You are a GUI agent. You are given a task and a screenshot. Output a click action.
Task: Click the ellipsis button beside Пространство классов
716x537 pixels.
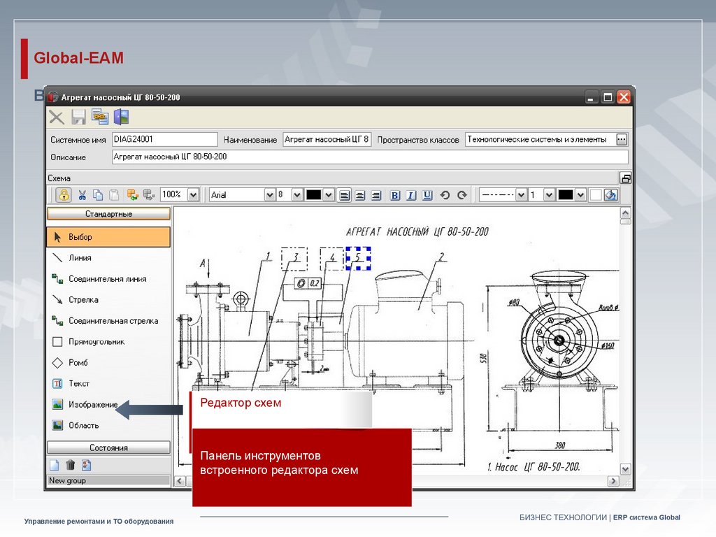coord(622,139)
